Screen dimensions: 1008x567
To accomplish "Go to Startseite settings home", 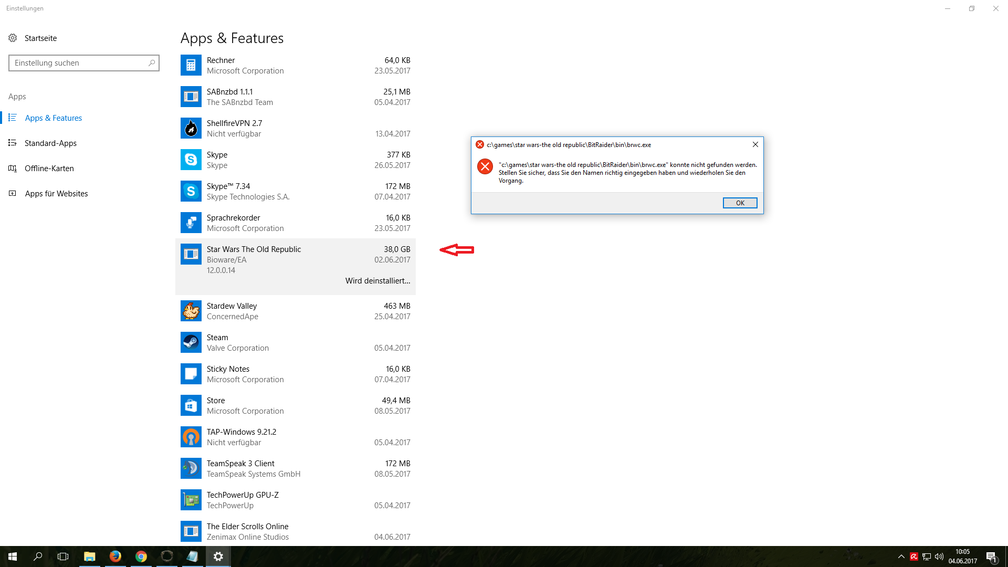I will point(40,38).
